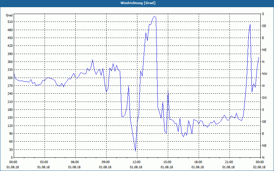274x171 pixels.
Task: Select the 'NE' compass label on the 30 gridline
Action: (x=264, y=146)
